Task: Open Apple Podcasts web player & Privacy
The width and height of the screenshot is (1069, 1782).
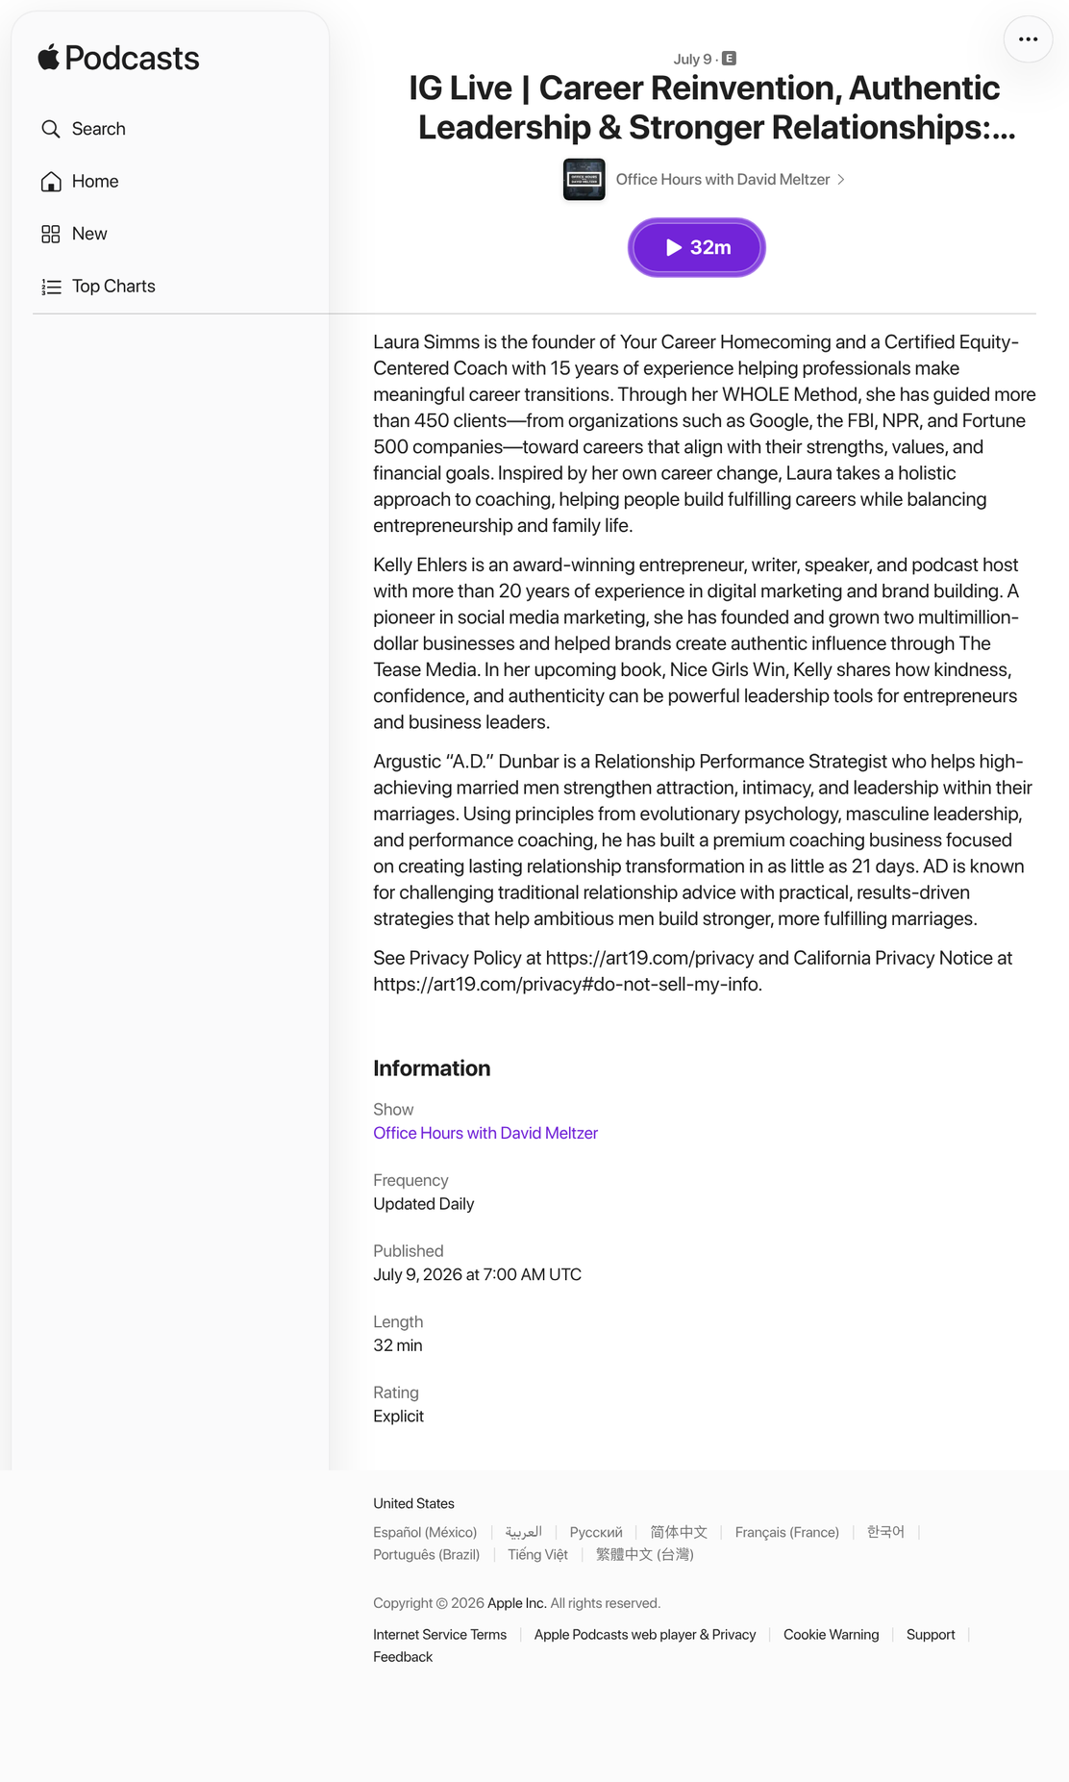Action: [645, 1634]
